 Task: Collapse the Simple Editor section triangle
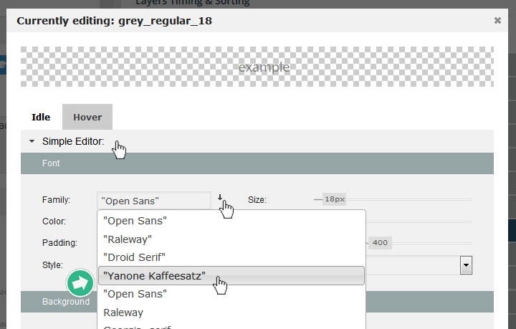pos(32,142)
